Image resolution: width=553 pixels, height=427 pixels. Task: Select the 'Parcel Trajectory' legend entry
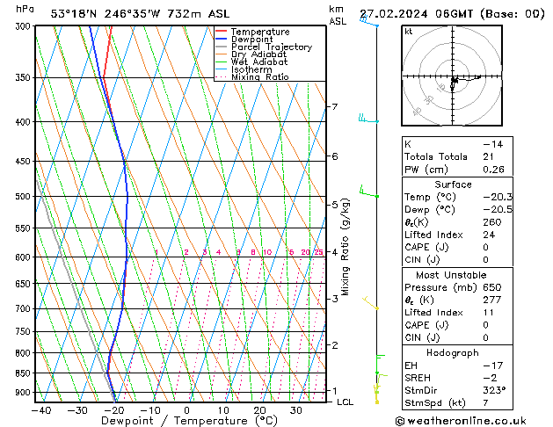coord(272,47)
